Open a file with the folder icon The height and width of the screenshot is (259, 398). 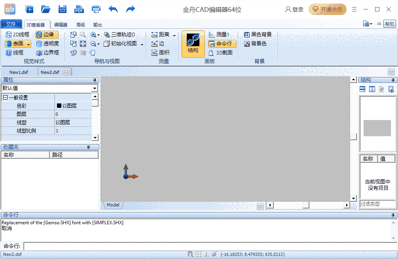pyautogui.click(x=45, y=9)
